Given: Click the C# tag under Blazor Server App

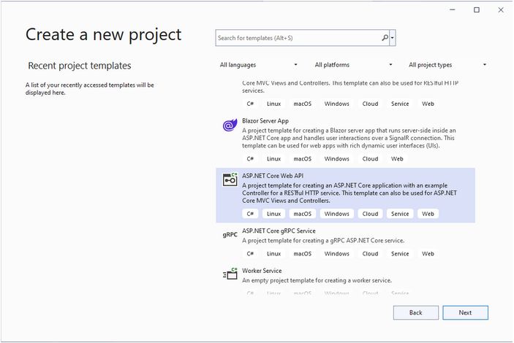Looking at the screenshot, I should pyautogui.click(x=251, y=159).
